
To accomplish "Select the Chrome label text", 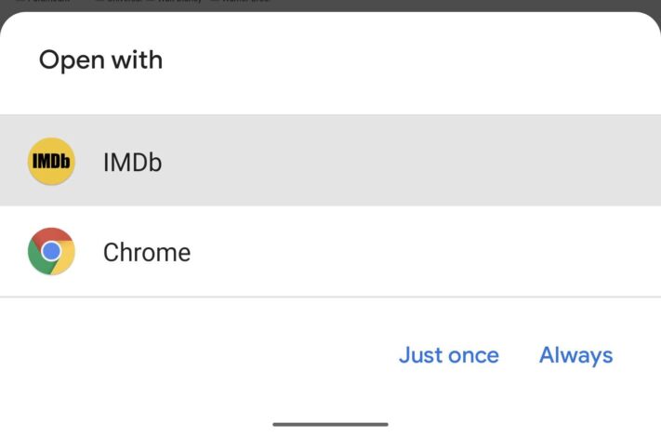I will point(147,252).
